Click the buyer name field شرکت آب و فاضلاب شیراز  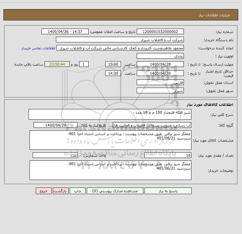(120, 40)
